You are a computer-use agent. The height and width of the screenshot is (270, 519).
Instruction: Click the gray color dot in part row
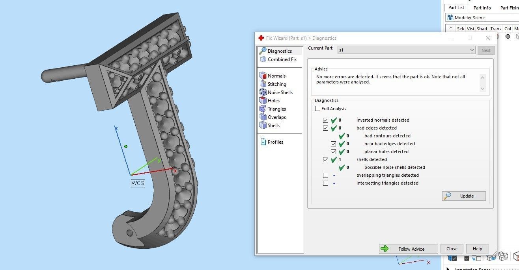(x=508, y=36)
